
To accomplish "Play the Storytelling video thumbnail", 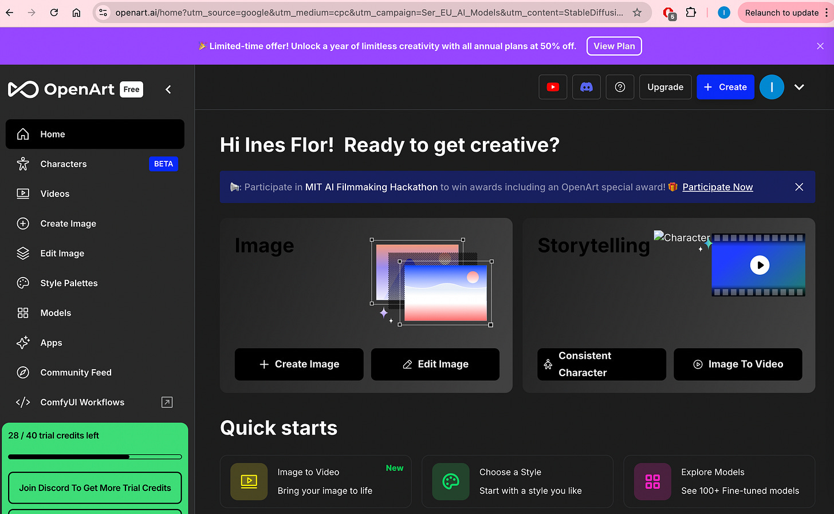I will (x=760, y=265).
